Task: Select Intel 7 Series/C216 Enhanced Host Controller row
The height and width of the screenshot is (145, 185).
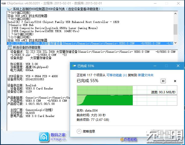Action: 63,22
